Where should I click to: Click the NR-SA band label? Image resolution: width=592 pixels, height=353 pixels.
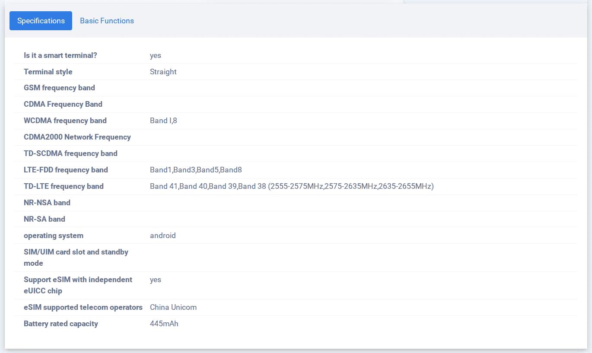44,219
